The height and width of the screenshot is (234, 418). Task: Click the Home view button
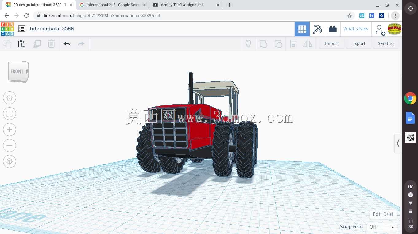coord(10,98)
